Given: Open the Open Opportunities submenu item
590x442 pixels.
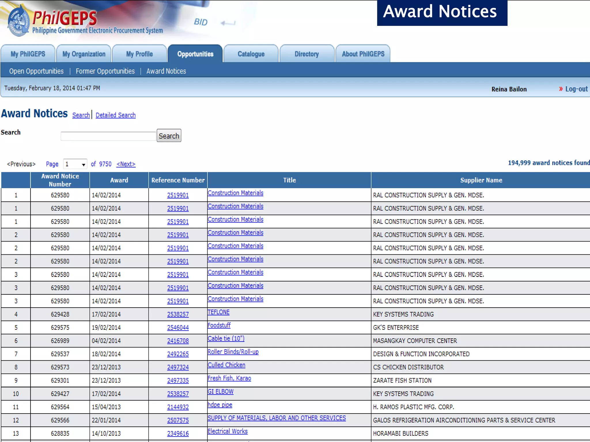Looking at the screenshot, I should coord(36,71).
